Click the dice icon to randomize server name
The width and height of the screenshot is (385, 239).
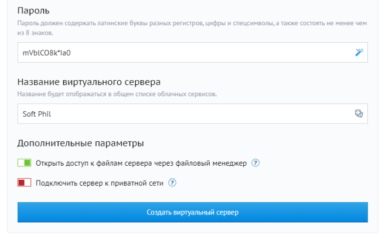359,114
